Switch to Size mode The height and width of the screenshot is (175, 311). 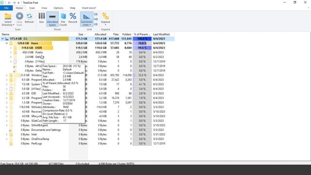pyautogui.click(x=41, y=18)
